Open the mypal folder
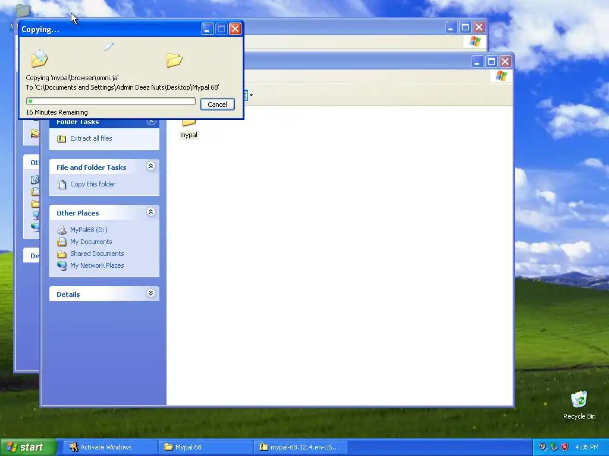The width and height of the screenshot is (609, 456). (189, 128)
